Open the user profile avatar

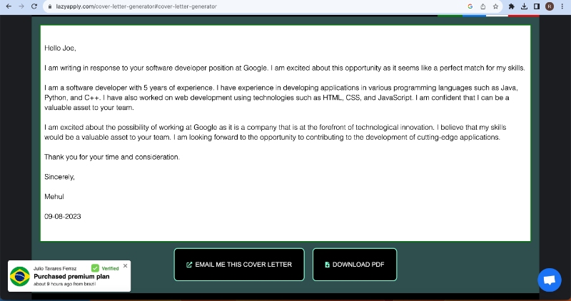point(550,6)
